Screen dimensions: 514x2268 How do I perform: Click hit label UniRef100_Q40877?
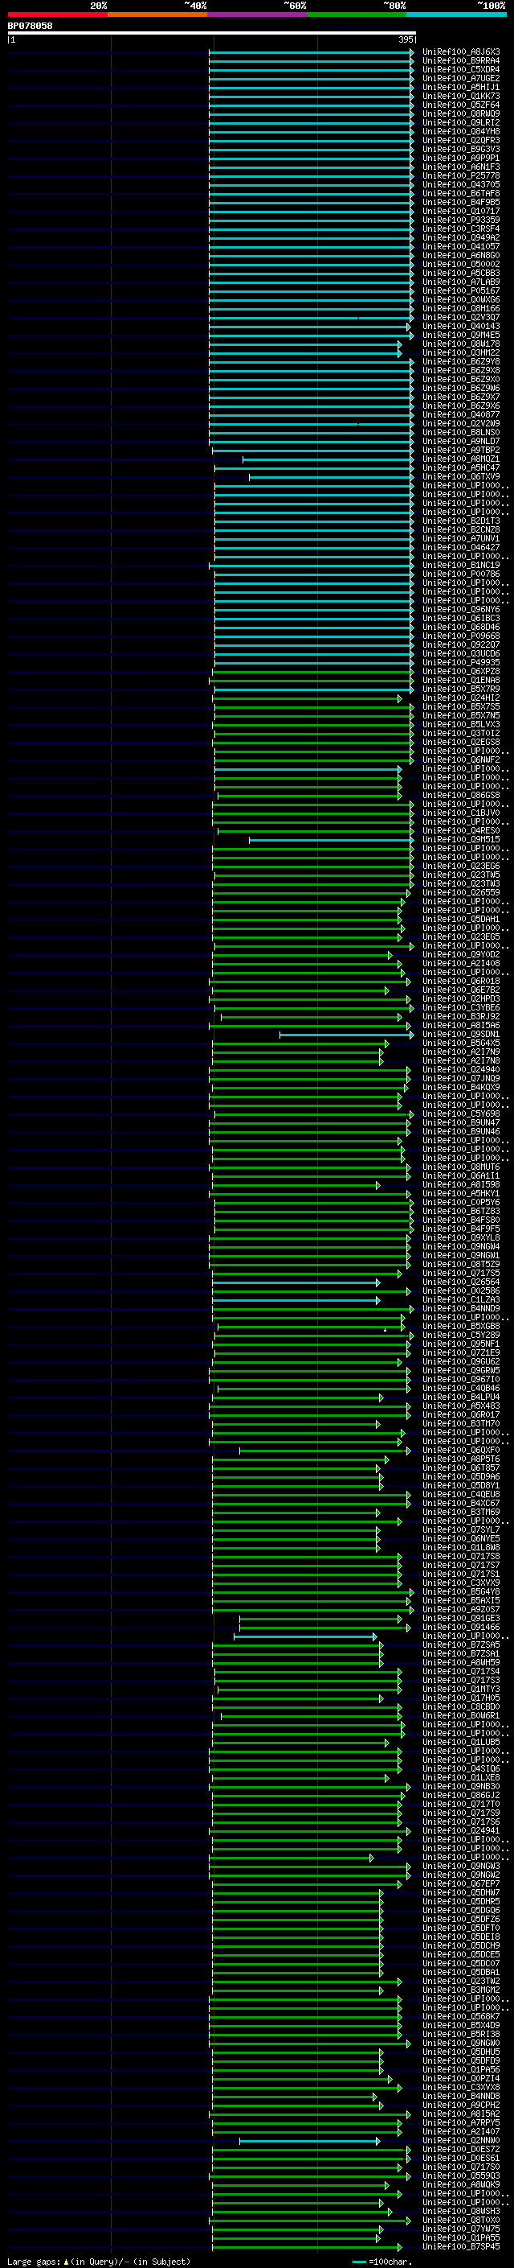pos(461,414)
